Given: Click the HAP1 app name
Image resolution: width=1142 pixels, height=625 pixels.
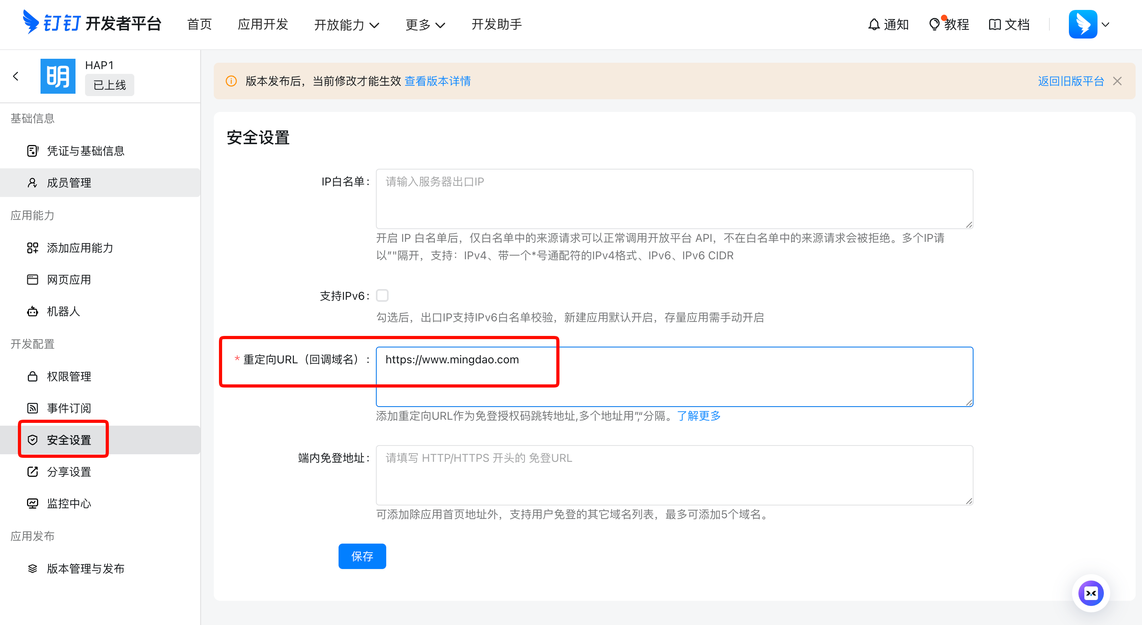Looking at the screenshot, I should pyautogui.click(x=99, y=66).
